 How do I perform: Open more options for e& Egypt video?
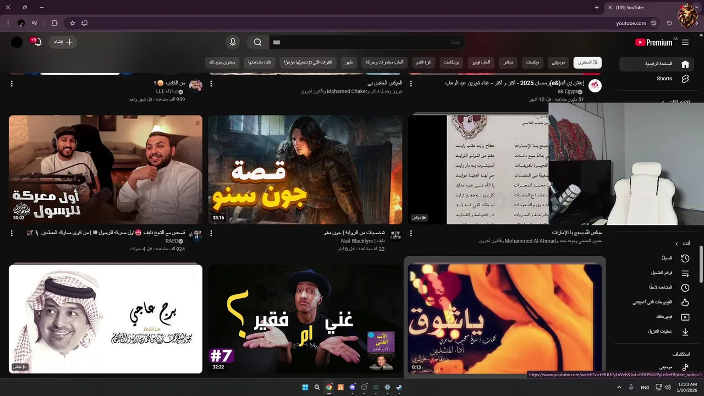click(411, 84)
